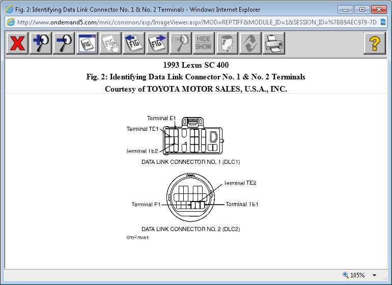Minimize the Internet Explorer window
Screen dimensions: 392x285
click(x=346, y=10)
